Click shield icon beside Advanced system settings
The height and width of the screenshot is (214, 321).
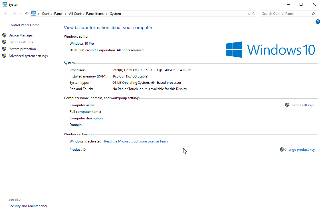coord(4,56)
